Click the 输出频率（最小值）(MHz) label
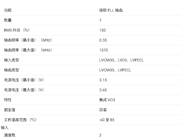 (x=28, y=40)
